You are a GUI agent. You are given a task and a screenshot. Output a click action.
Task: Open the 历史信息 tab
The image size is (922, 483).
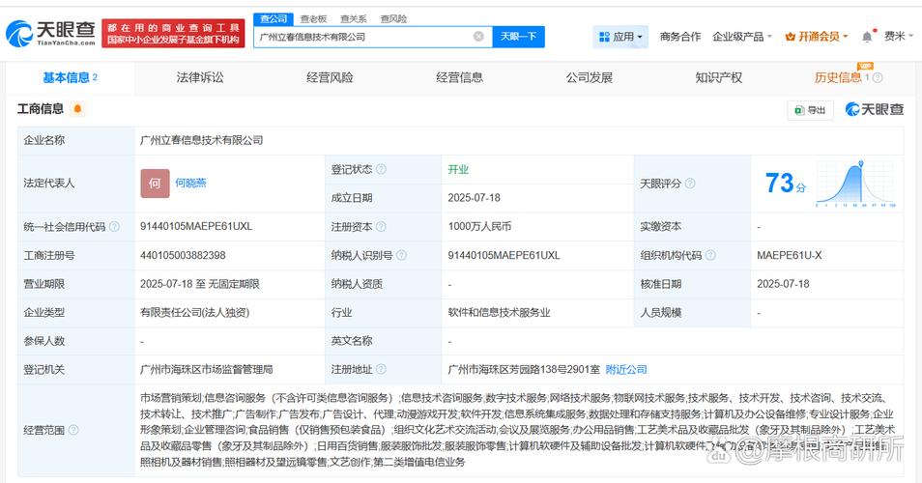pos(838,77)
